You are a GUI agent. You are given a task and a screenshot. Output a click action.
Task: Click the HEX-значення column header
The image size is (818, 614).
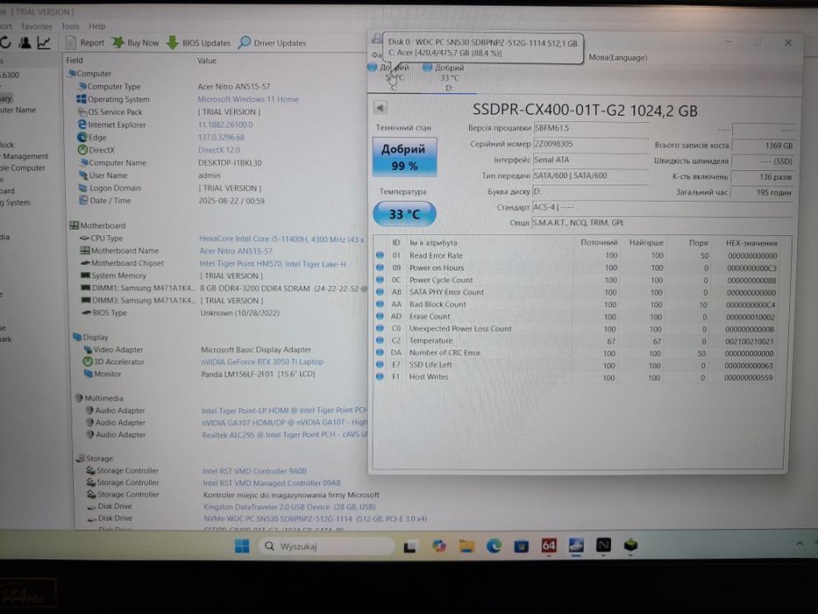751,243
